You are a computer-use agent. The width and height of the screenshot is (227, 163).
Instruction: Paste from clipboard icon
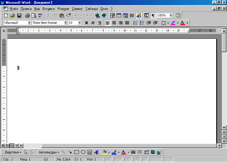[x=62, y=16]
